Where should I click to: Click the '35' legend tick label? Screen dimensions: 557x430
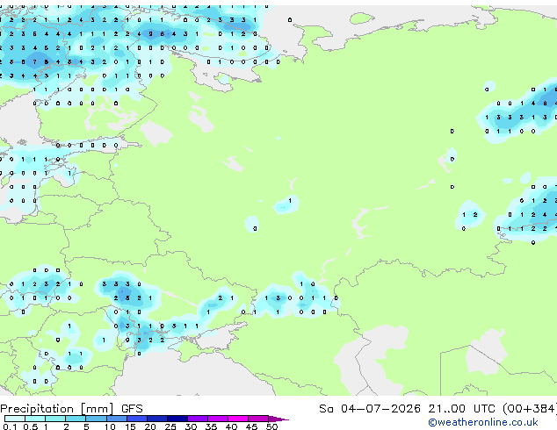click(212, 426)
